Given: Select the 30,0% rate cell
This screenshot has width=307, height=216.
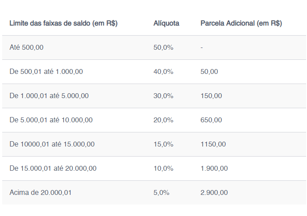Looking at the screenshot, I should [163, 96].
